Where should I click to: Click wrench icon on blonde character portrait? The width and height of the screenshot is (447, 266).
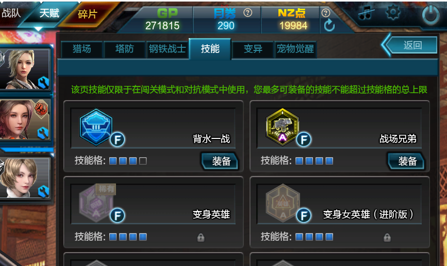[43, 82]
